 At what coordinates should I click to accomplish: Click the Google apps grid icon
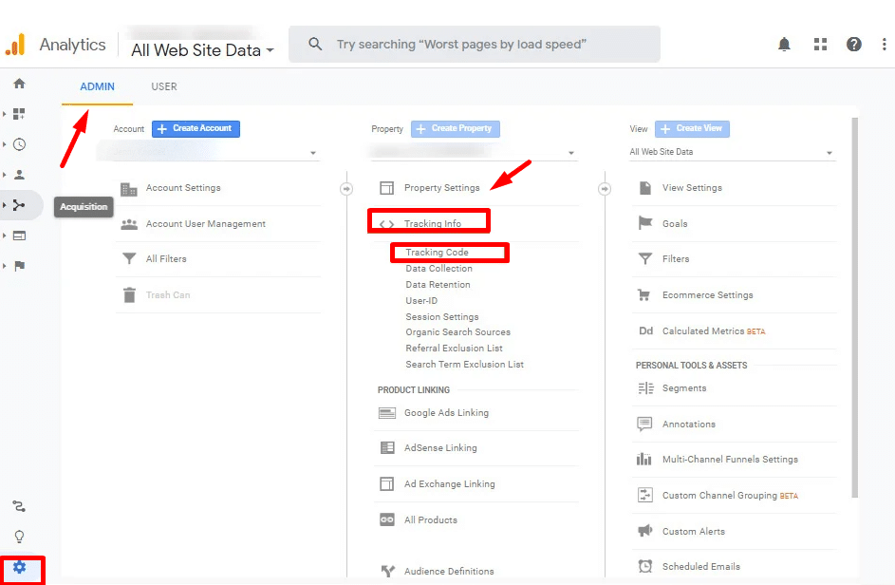point(819,44)
